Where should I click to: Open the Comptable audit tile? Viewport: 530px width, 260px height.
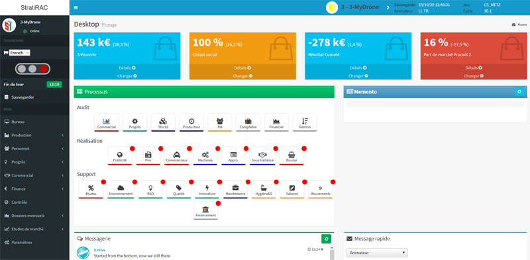click(x=248, y=122)
